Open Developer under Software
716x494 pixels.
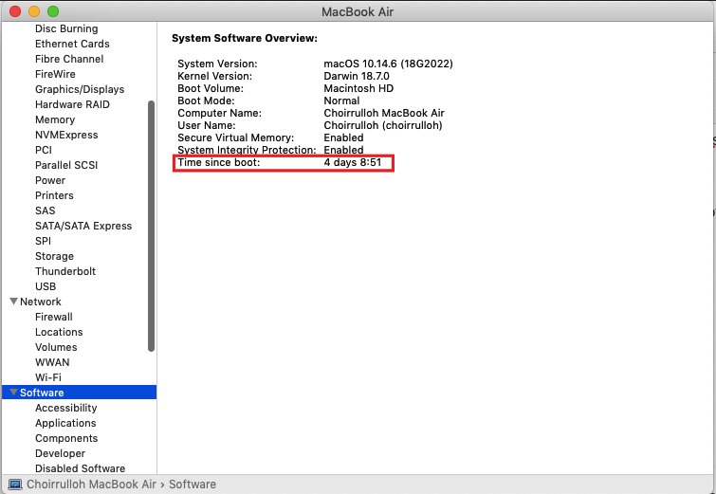(61, 453)
